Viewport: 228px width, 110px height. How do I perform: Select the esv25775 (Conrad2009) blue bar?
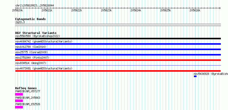tap(118, 55)
